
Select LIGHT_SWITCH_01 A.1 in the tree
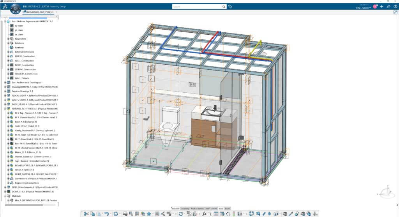click(36, 174)
